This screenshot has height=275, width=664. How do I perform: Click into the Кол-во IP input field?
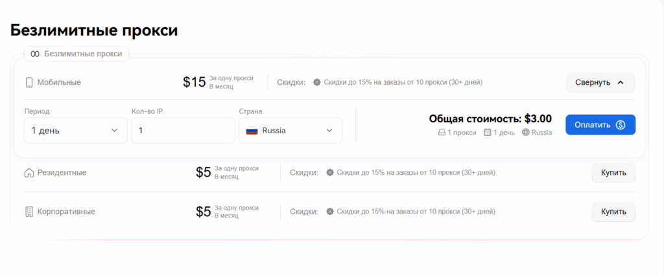point(183,131)
